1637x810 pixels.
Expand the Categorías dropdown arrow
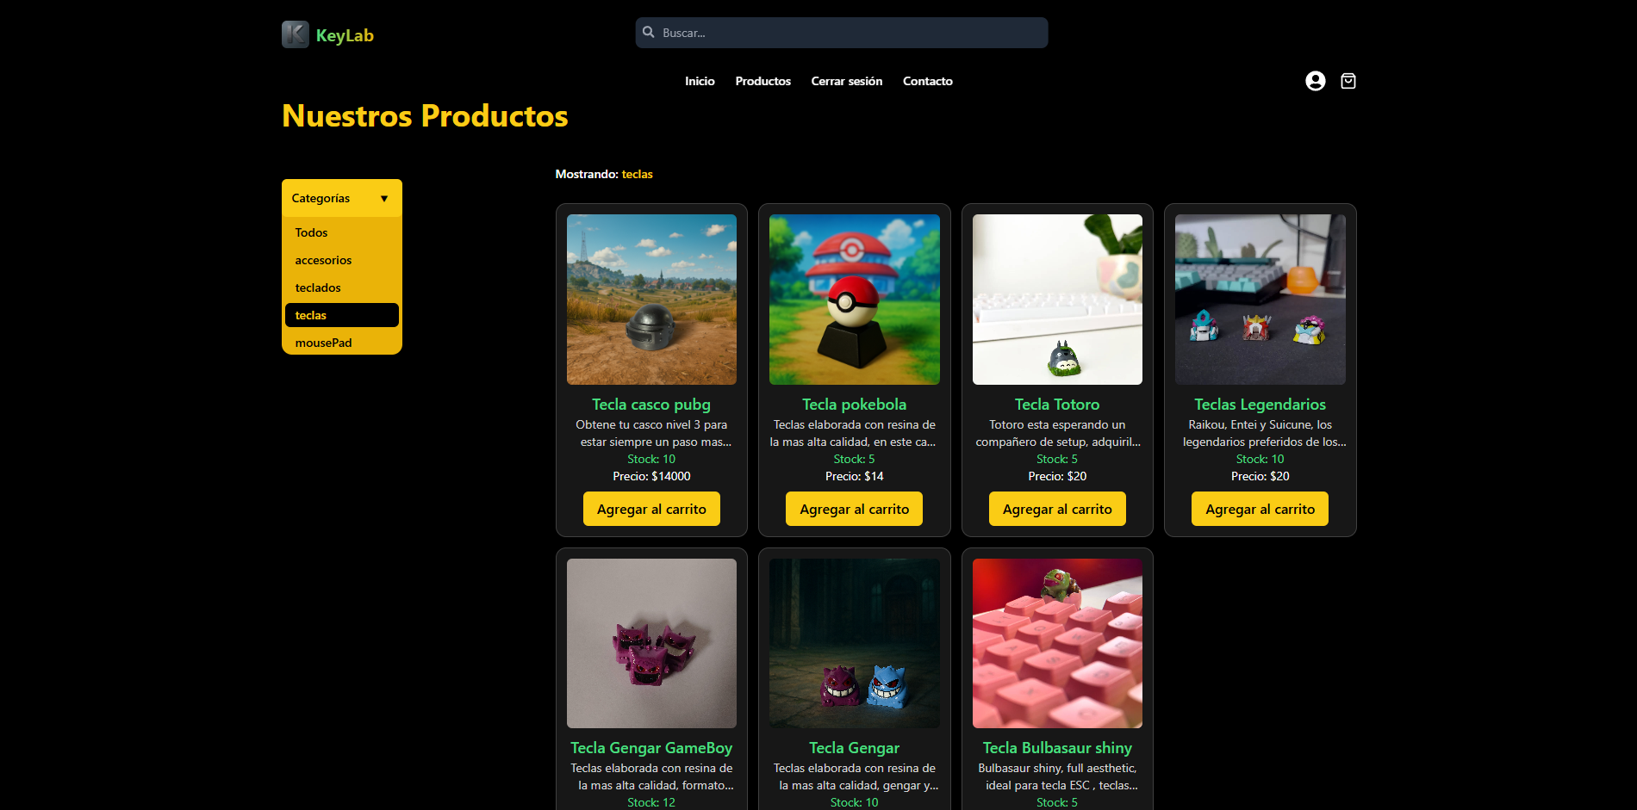(384, 199)
